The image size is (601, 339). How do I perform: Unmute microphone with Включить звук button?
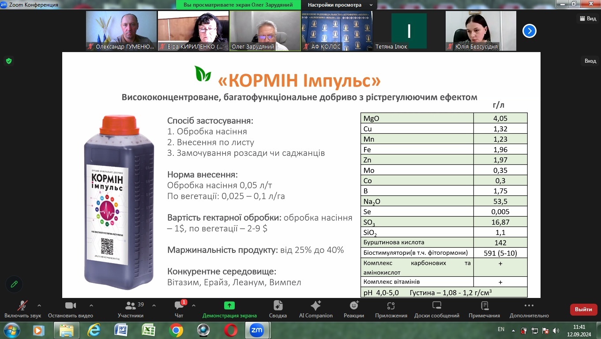(x=23, y=309)
